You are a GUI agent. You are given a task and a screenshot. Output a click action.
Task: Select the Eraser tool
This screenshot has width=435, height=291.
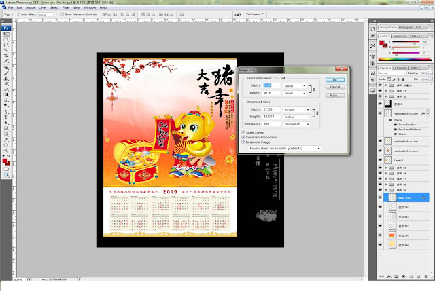click(x=6, y=89)
